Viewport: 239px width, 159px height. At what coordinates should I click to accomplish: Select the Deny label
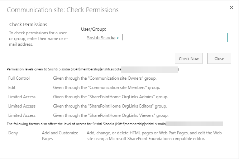(x=13, y=133)
